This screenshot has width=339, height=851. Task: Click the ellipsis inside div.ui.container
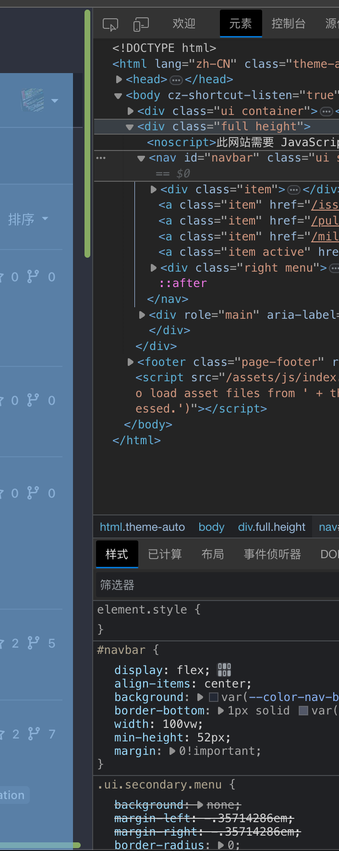coord(326,111)
